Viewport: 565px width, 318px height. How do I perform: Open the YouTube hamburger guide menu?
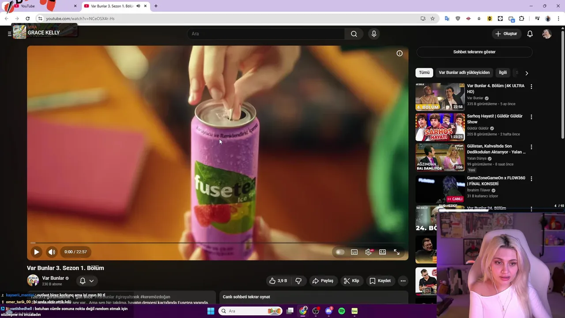click(9, 34)
